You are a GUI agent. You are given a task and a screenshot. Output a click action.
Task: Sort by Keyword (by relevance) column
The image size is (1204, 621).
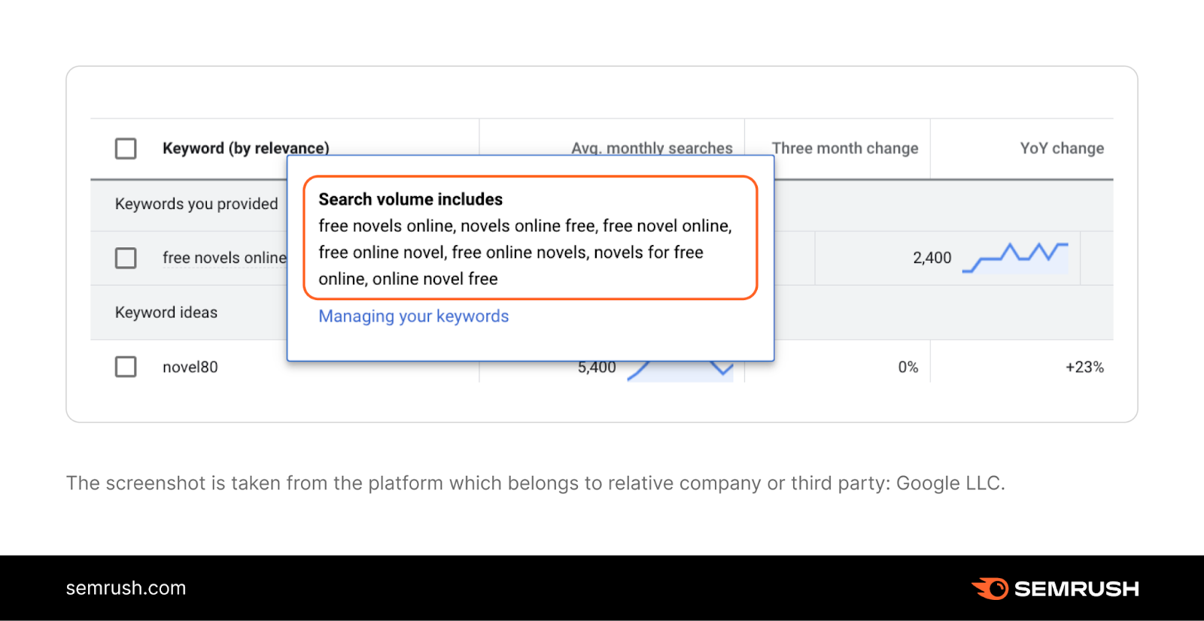pyautogui.click(x=245, y=148)
